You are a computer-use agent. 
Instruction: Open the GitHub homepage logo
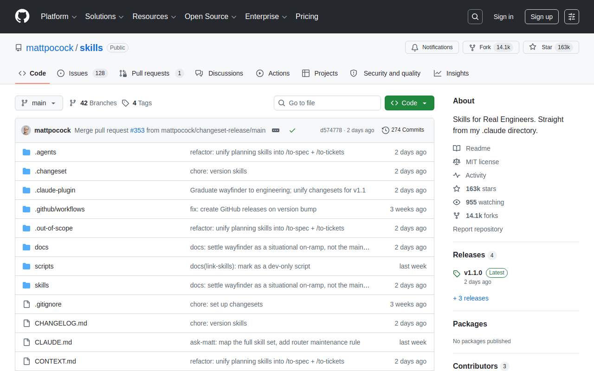pos(22,17)
